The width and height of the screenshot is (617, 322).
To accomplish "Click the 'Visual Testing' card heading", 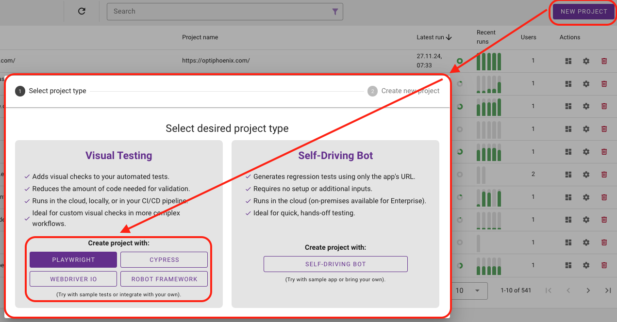I will click(x=119, y=156).
